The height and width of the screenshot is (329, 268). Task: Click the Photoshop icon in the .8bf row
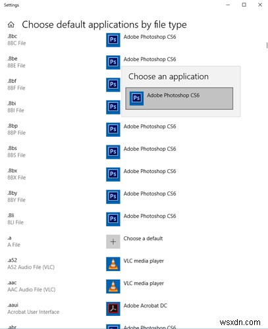(x=113, y=85)
